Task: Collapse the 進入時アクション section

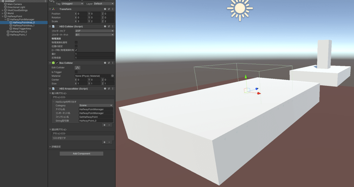Action: (x=50, y=93)
